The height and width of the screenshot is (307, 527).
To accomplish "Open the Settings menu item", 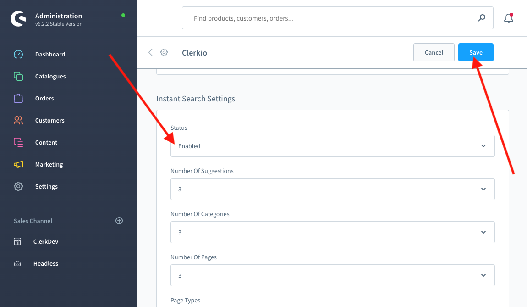I will [x=46, y=186].
